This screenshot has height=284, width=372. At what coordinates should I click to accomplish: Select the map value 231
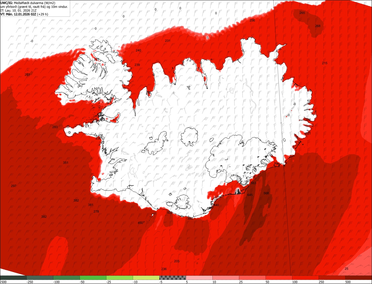point(168,41)
